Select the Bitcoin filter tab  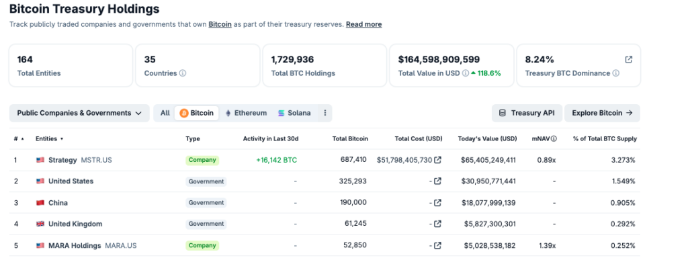point(197,113)
